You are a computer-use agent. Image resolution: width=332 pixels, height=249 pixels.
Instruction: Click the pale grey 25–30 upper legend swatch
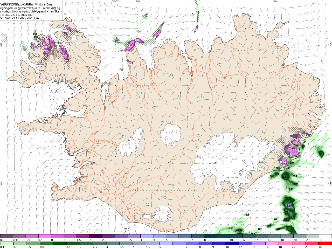[x=313, y=236]
